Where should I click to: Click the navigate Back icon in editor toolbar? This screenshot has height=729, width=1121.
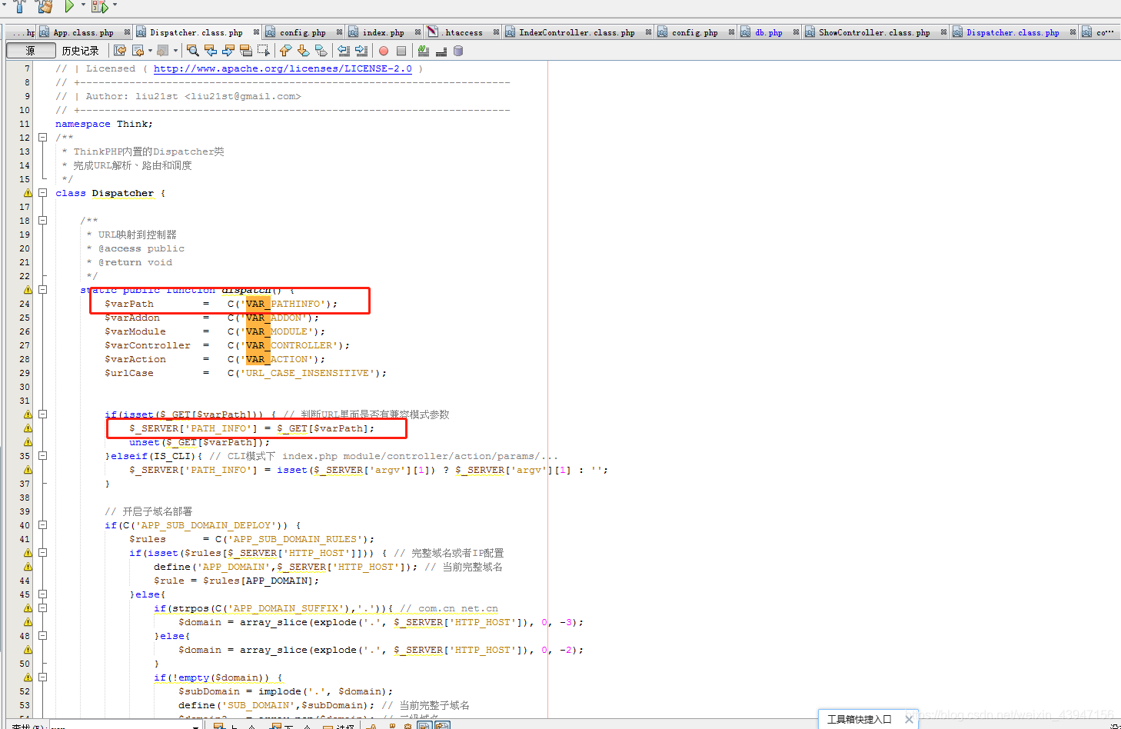[138, 51]
